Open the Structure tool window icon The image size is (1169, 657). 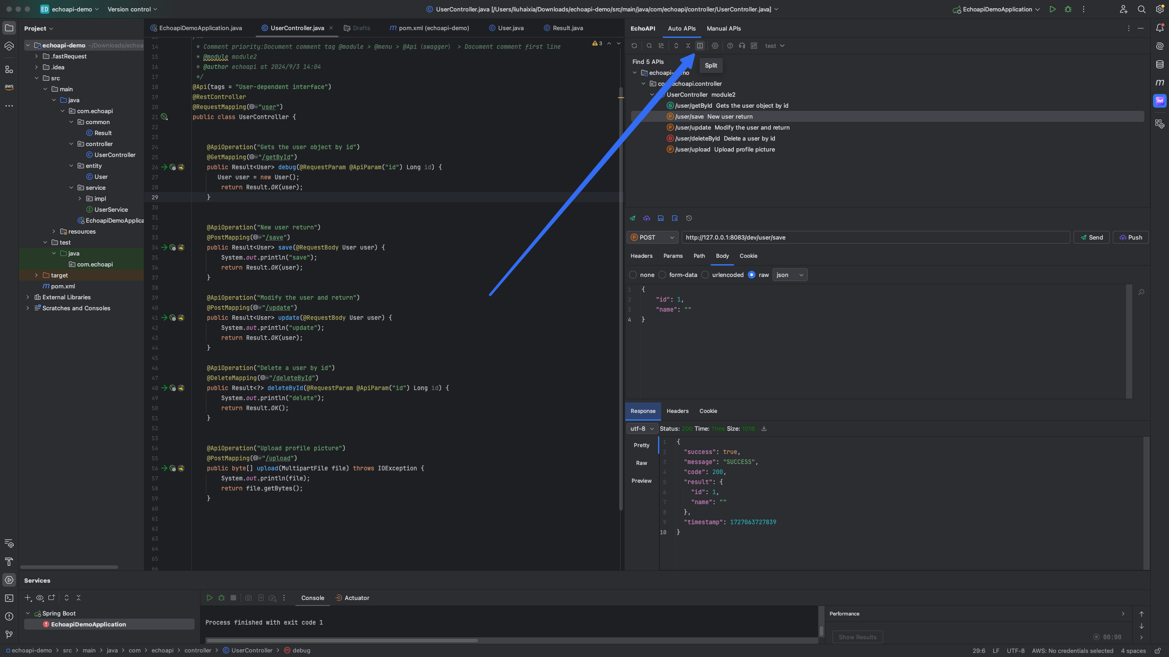click(x=9, y=69)
